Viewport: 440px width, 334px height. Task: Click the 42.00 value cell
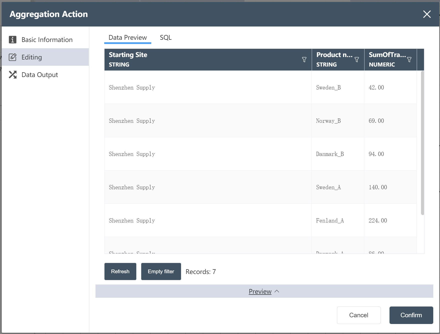click(x=390, y=87)
